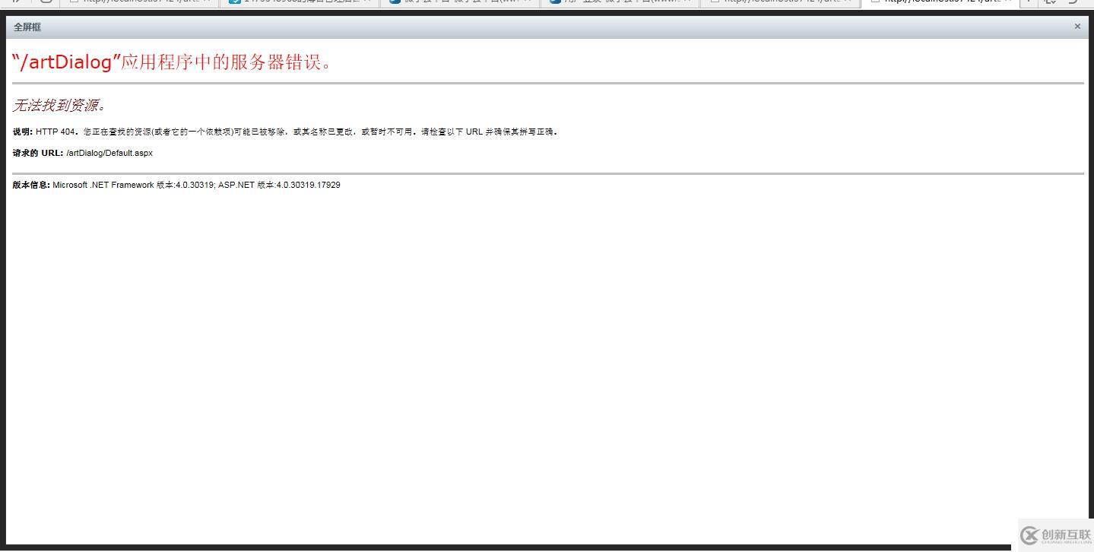The height and width of the screenshot is (552, 1094).
Task: Close the 全屏框 dialog with the X
Action: coord(1077,27)
